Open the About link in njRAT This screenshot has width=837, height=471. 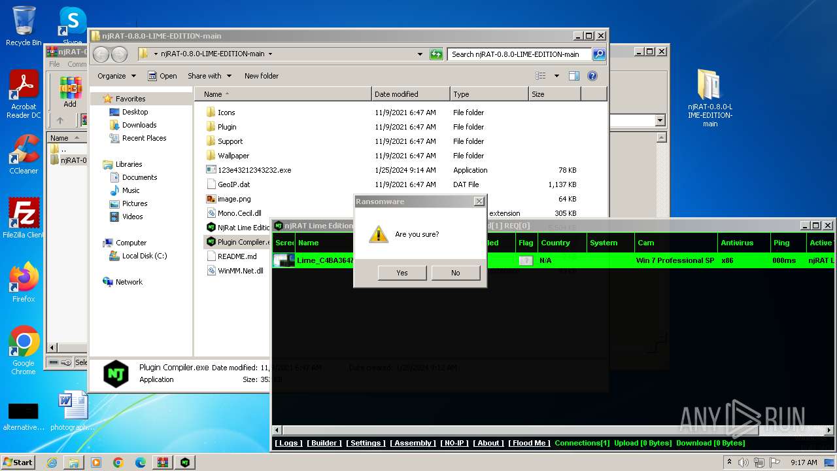(x=488, y=443)
